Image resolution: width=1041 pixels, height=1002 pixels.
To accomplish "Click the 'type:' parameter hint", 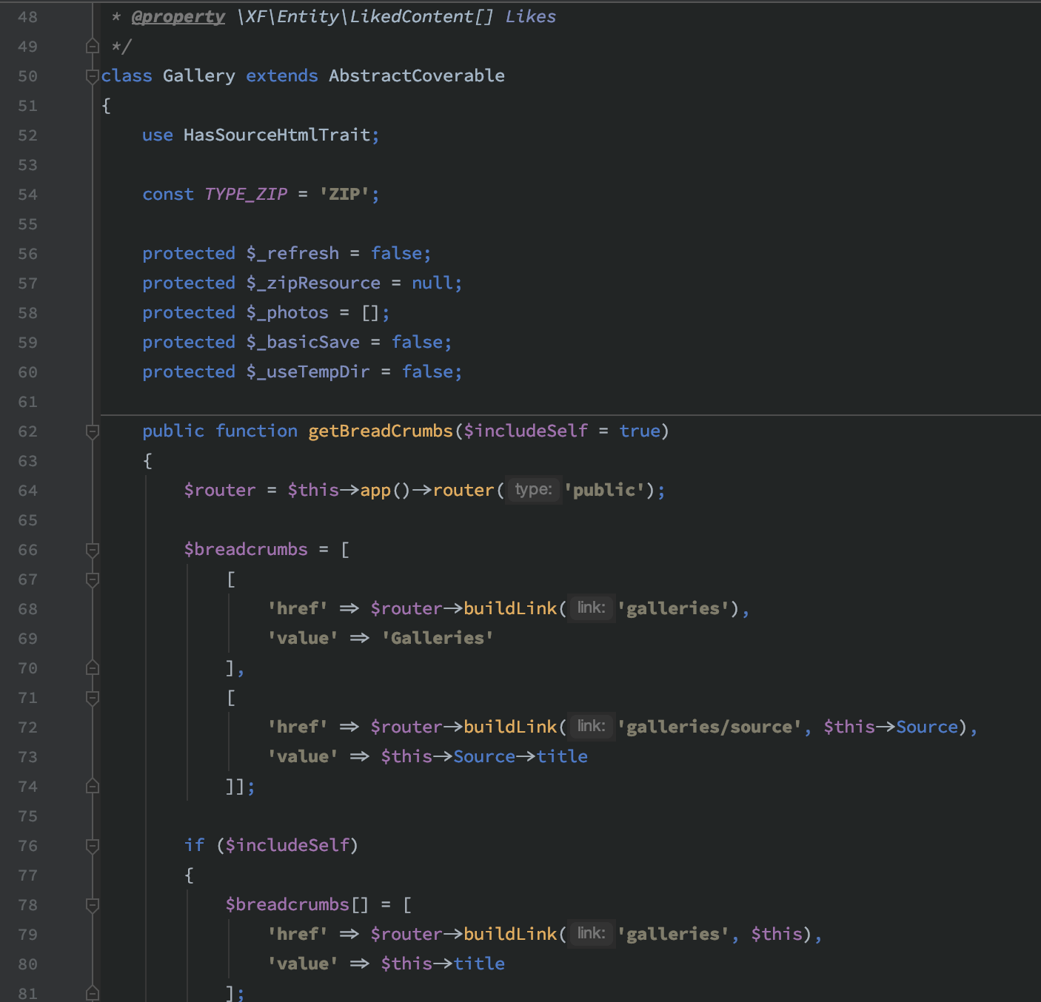I will click(x=533, y=490).
